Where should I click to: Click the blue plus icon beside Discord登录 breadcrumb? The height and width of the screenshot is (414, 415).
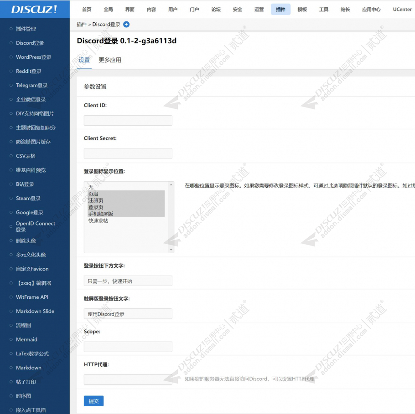tap(126, 24)
